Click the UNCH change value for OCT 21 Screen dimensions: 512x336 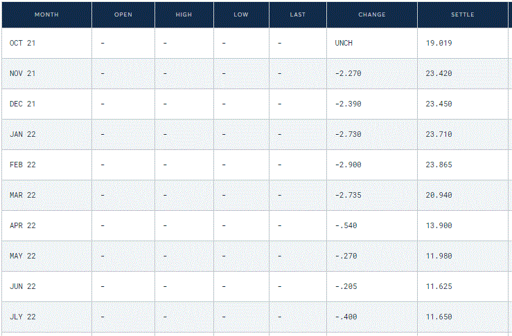click(344, 43)
